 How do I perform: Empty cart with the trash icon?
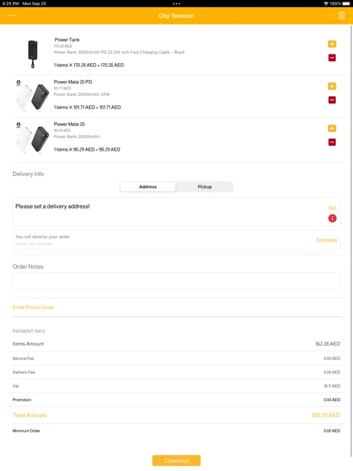(x=341, y=15)
